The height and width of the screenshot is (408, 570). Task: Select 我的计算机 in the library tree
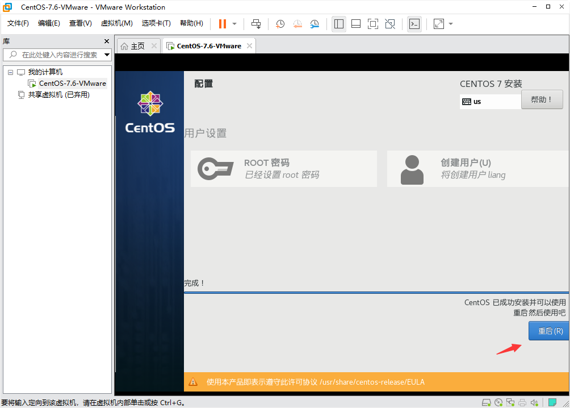point(45,72)
